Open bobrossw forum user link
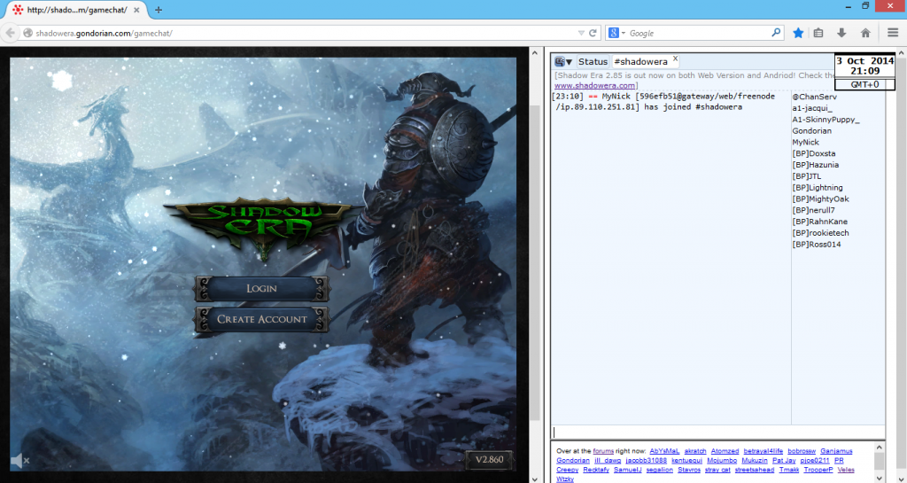The image size is (907, 483). pyautogui.click(x=801, y=450)
